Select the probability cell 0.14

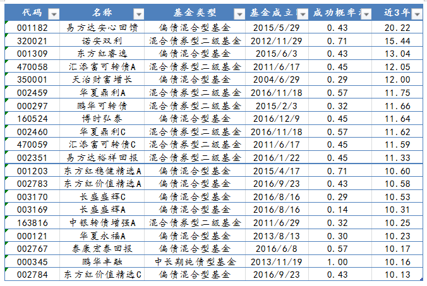pos(340,210)
